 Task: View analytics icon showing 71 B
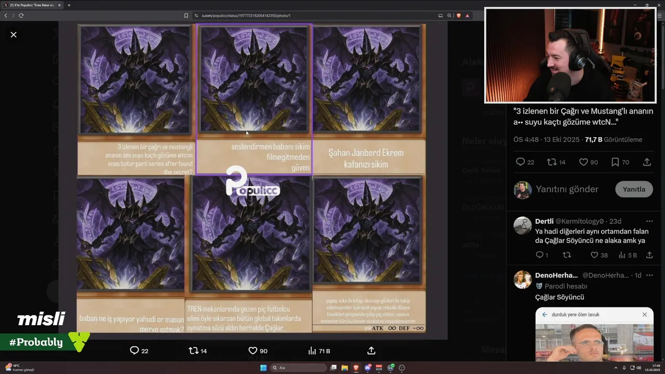[312, 351]
